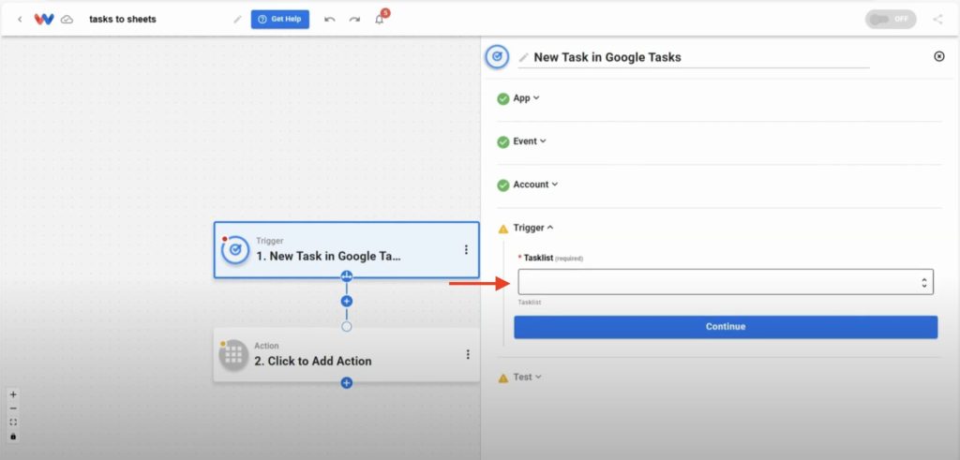Click grid app icon on action node
This screenshot has height=460, width=960.
coord(233,355)
